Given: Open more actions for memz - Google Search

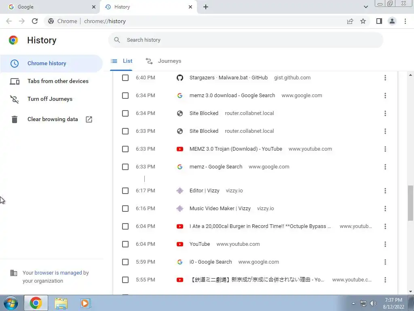Looking at the screenshot, I should pos(385,167).
